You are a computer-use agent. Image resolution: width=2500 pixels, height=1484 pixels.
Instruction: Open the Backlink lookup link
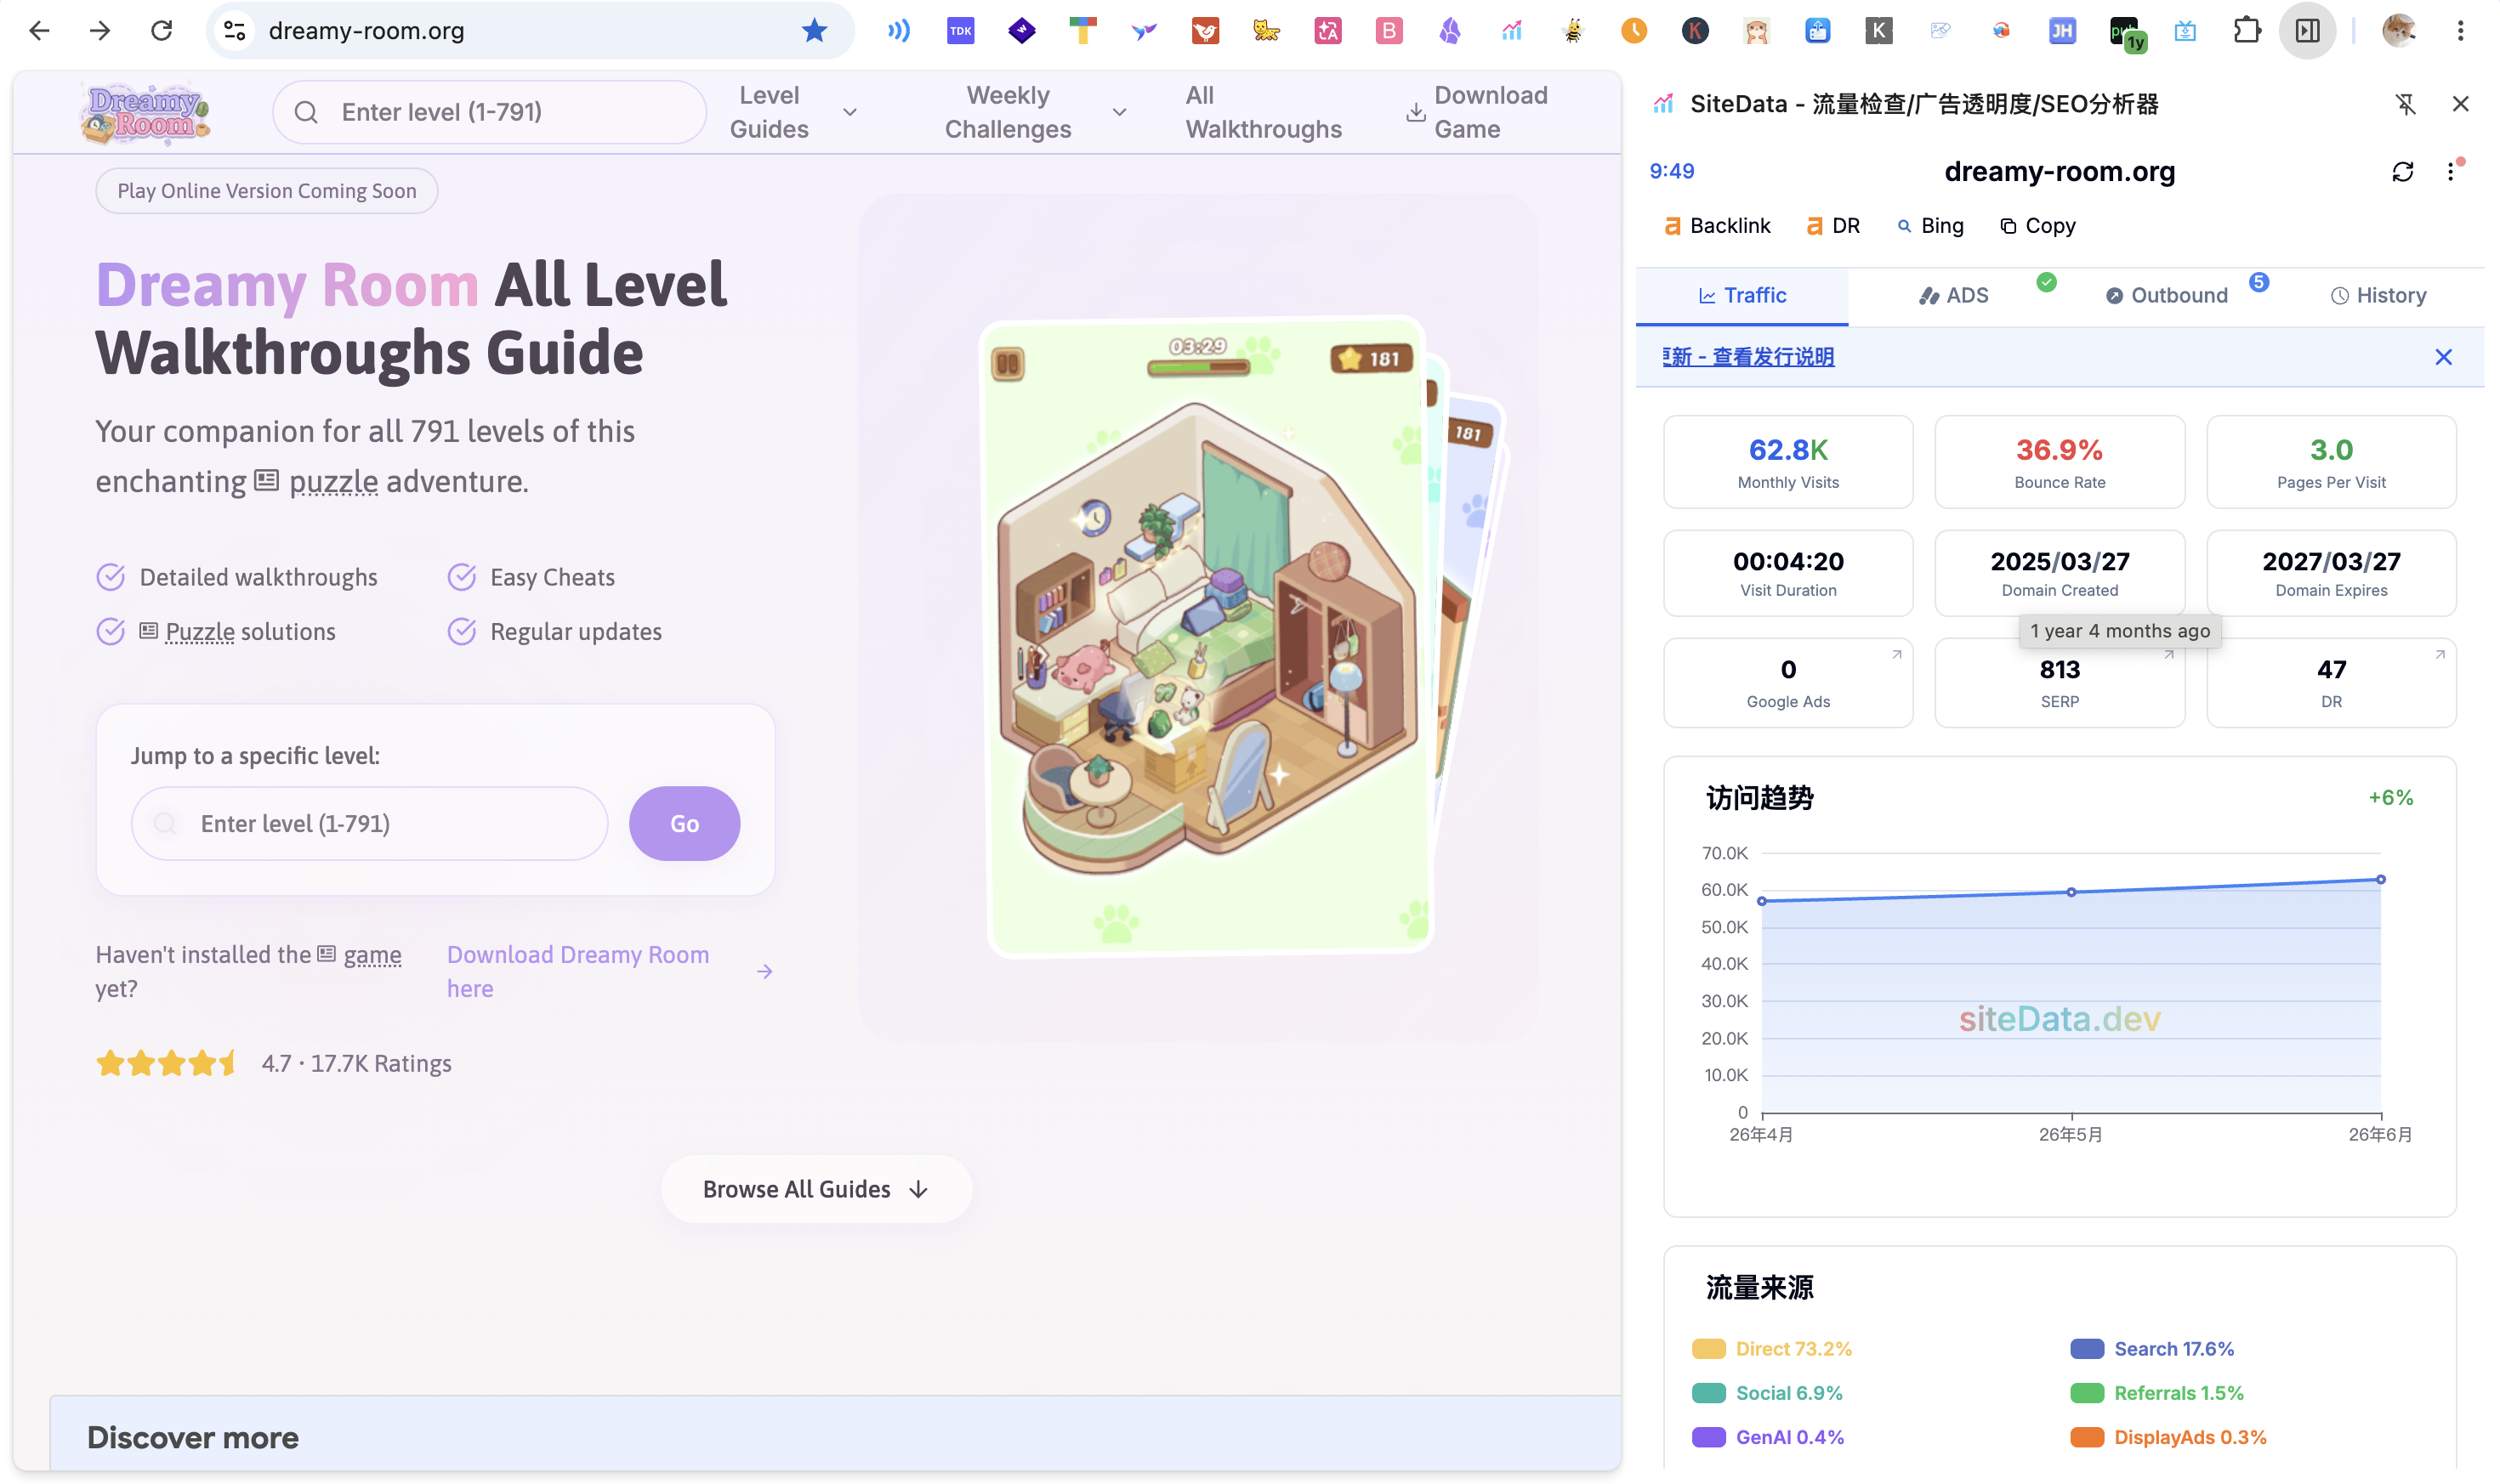[1716, 226]
